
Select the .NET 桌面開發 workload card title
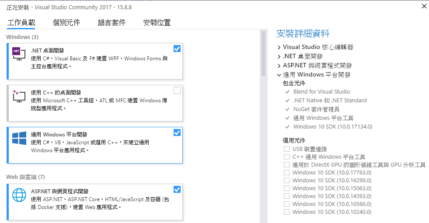48,51
